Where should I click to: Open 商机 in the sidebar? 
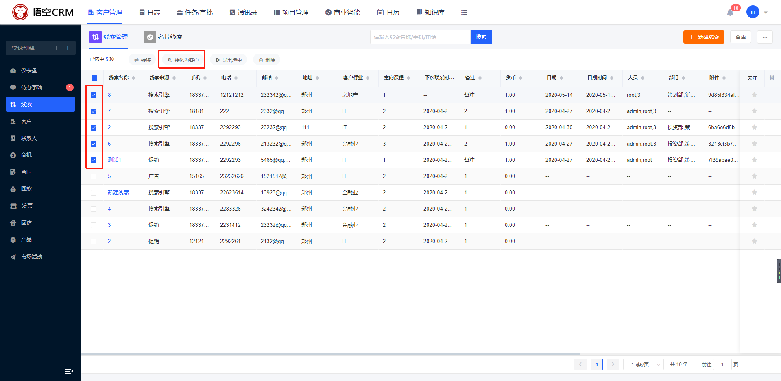click(41, 155)
